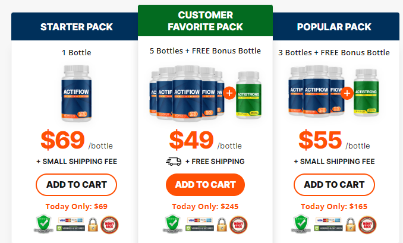The height and width of the screenshot is (243, 403).
Task: Click the padlock icon in Popular Pack
Action: [x=350, y=225]
